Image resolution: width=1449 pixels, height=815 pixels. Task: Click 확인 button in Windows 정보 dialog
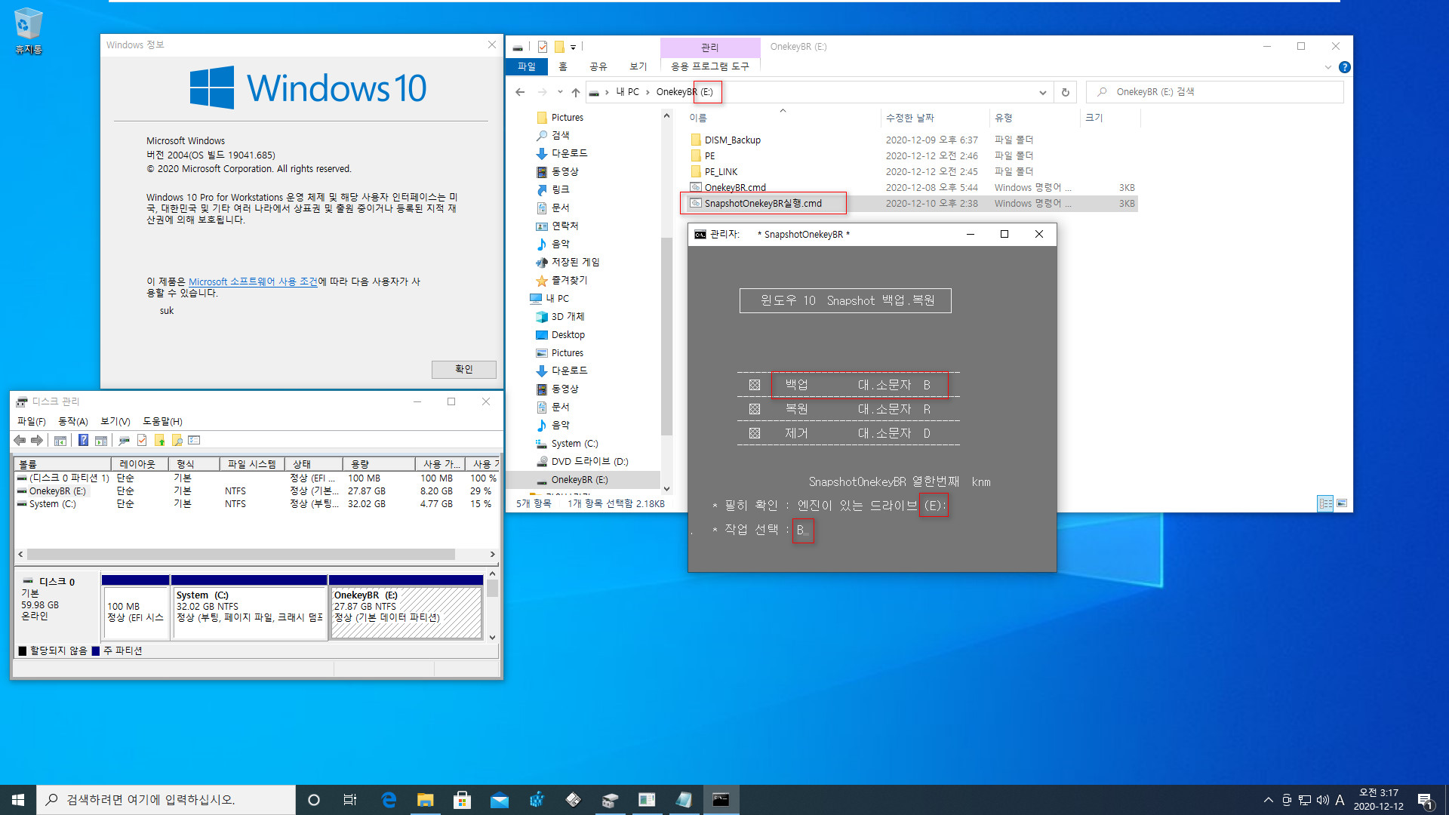[463, 370]
